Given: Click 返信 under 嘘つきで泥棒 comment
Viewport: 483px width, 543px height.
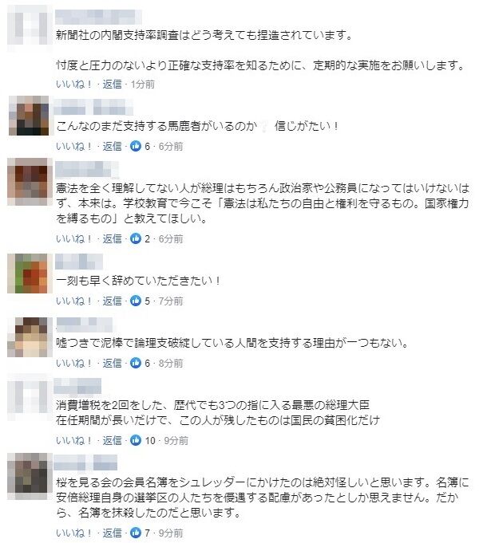Looking at the screenshot, I should [112, 363].
